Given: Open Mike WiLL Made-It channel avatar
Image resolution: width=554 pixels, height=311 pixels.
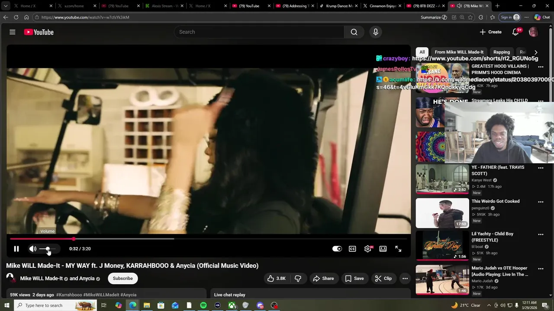Looking at the screenshot, I should coord(10,277).
